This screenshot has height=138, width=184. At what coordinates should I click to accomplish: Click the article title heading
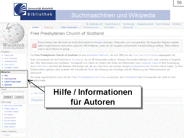67,33
